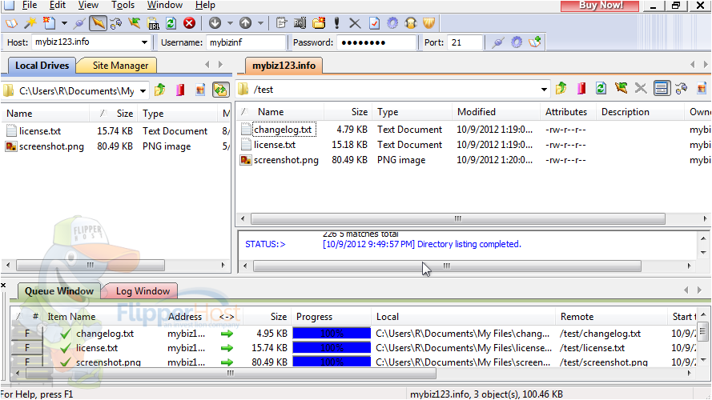Viewport: 712px width, 400px height.
Task: Click the Username field containing mybizinf
Action: [246, 42]
